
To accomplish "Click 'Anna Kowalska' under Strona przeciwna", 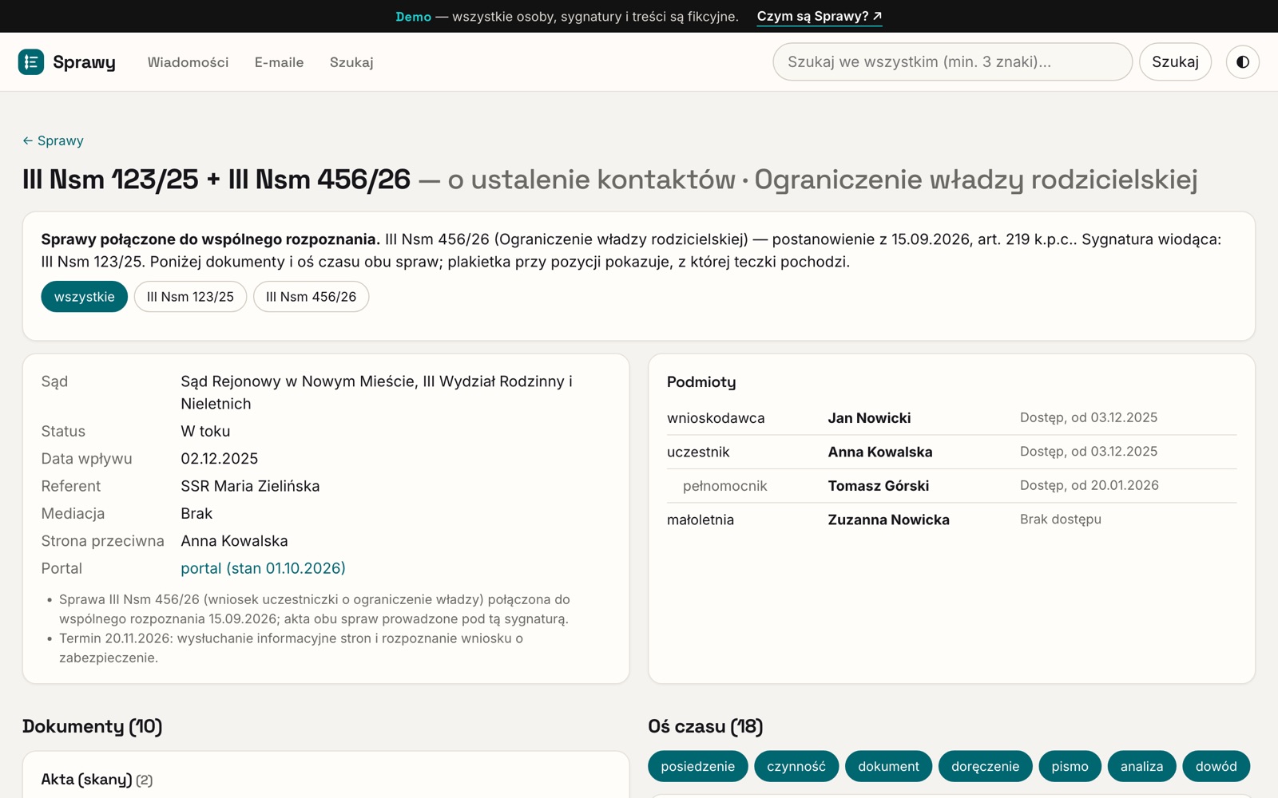I will 234,541.
